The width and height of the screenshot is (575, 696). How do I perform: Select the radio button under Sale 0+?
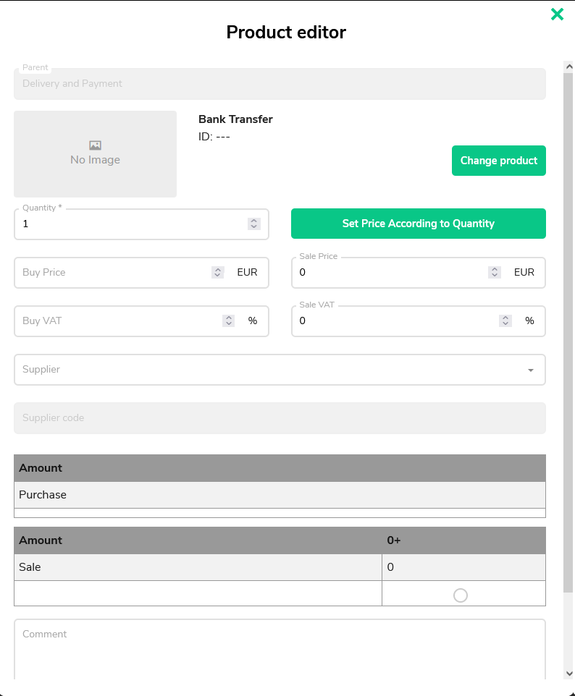pos(461,595)
